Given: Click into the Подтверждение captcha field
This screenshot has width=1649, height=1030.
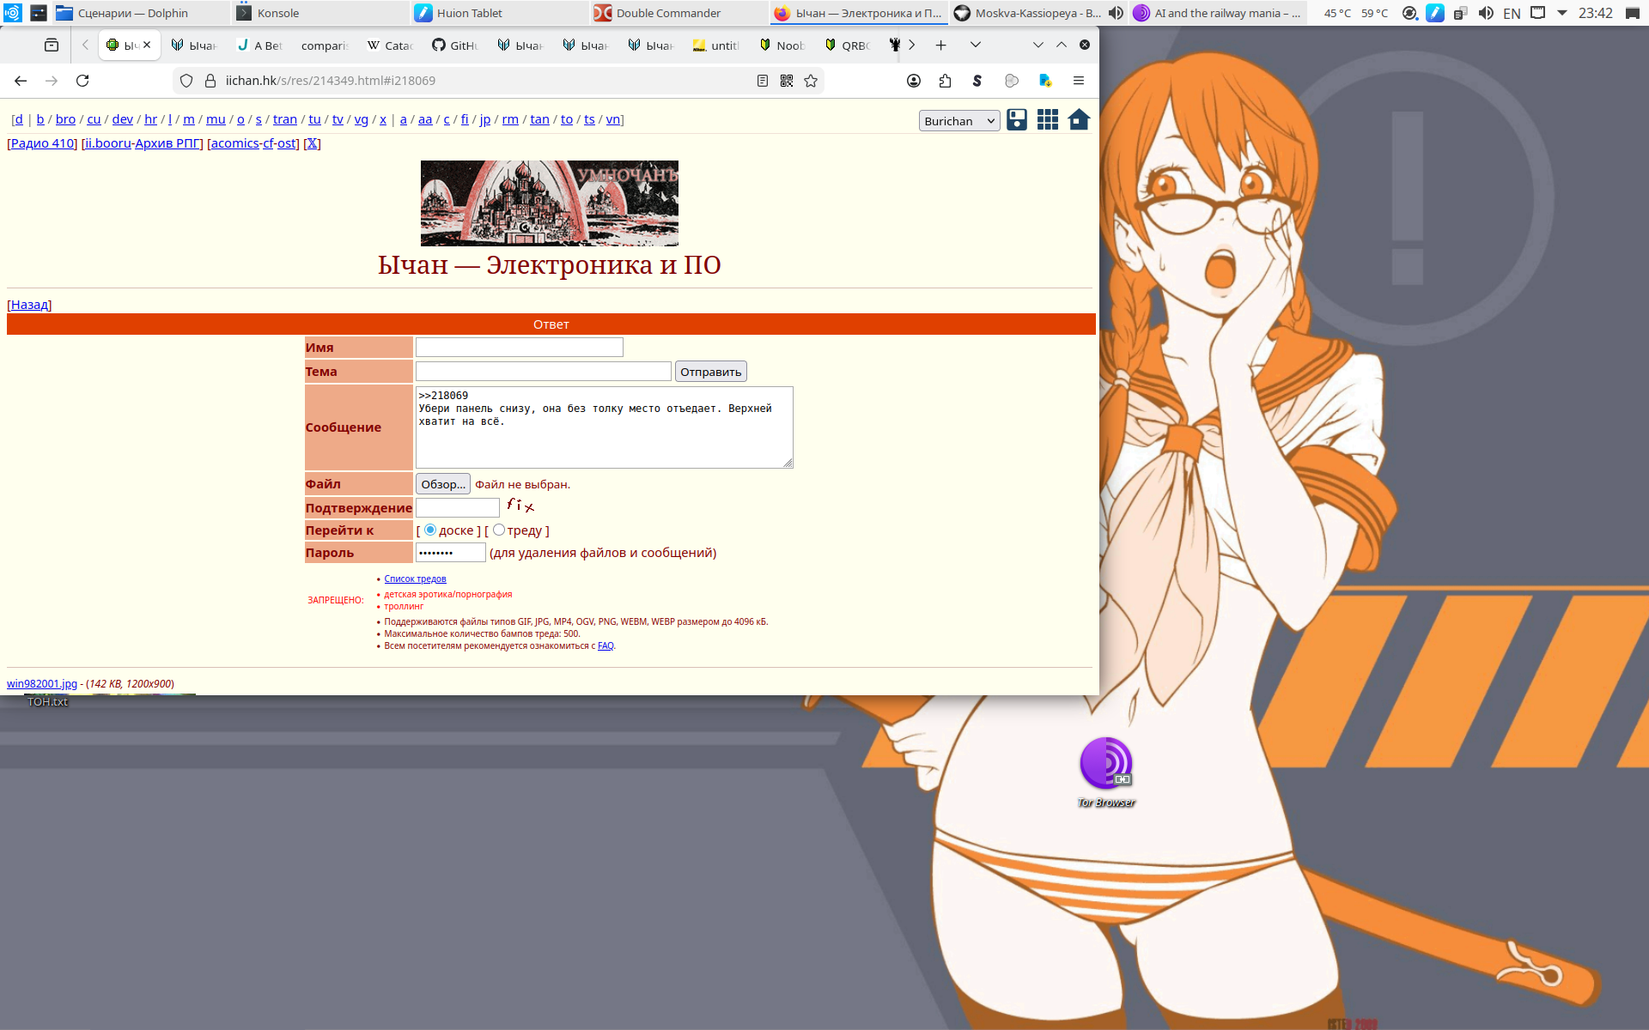Looking at the screenshot, I should pyautogui.click(x=458, y=508).
